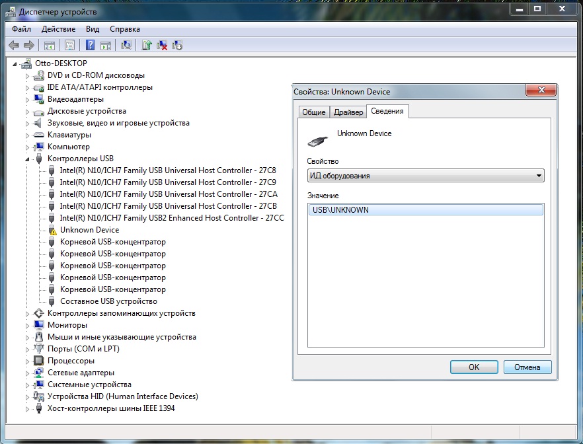The image size is (583, 444).
Task: Click the Видеоадаптеры display icon
Action: (38, 99)
